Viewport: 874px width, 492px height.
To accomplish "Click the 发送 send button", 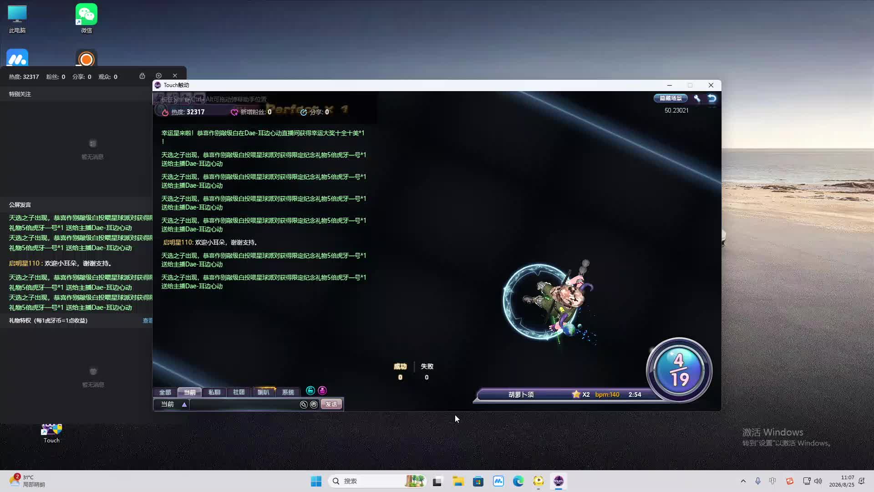I will [x=331, y=405].
